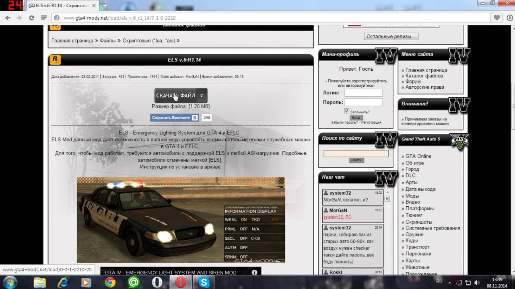Open Системные требования link
Viewport: 515px width, 289px height.
pyautogui.click(x=433, y=228)
